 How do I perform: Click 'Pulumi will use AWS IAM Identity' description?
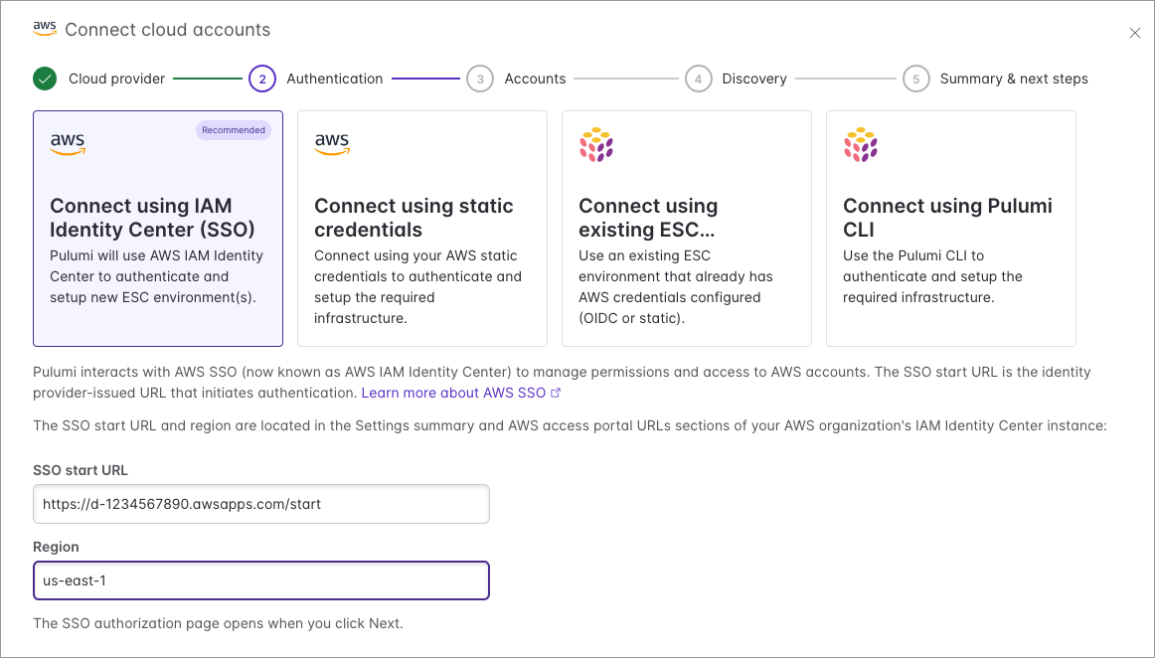pos(156,276)
